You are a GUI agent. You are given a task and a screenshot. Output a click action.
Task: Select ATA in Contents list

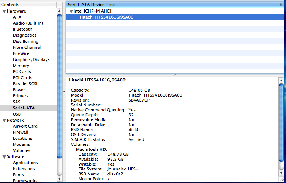click(17, 17)
